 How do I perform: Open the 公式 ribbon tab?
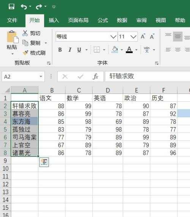pos(103,20)
